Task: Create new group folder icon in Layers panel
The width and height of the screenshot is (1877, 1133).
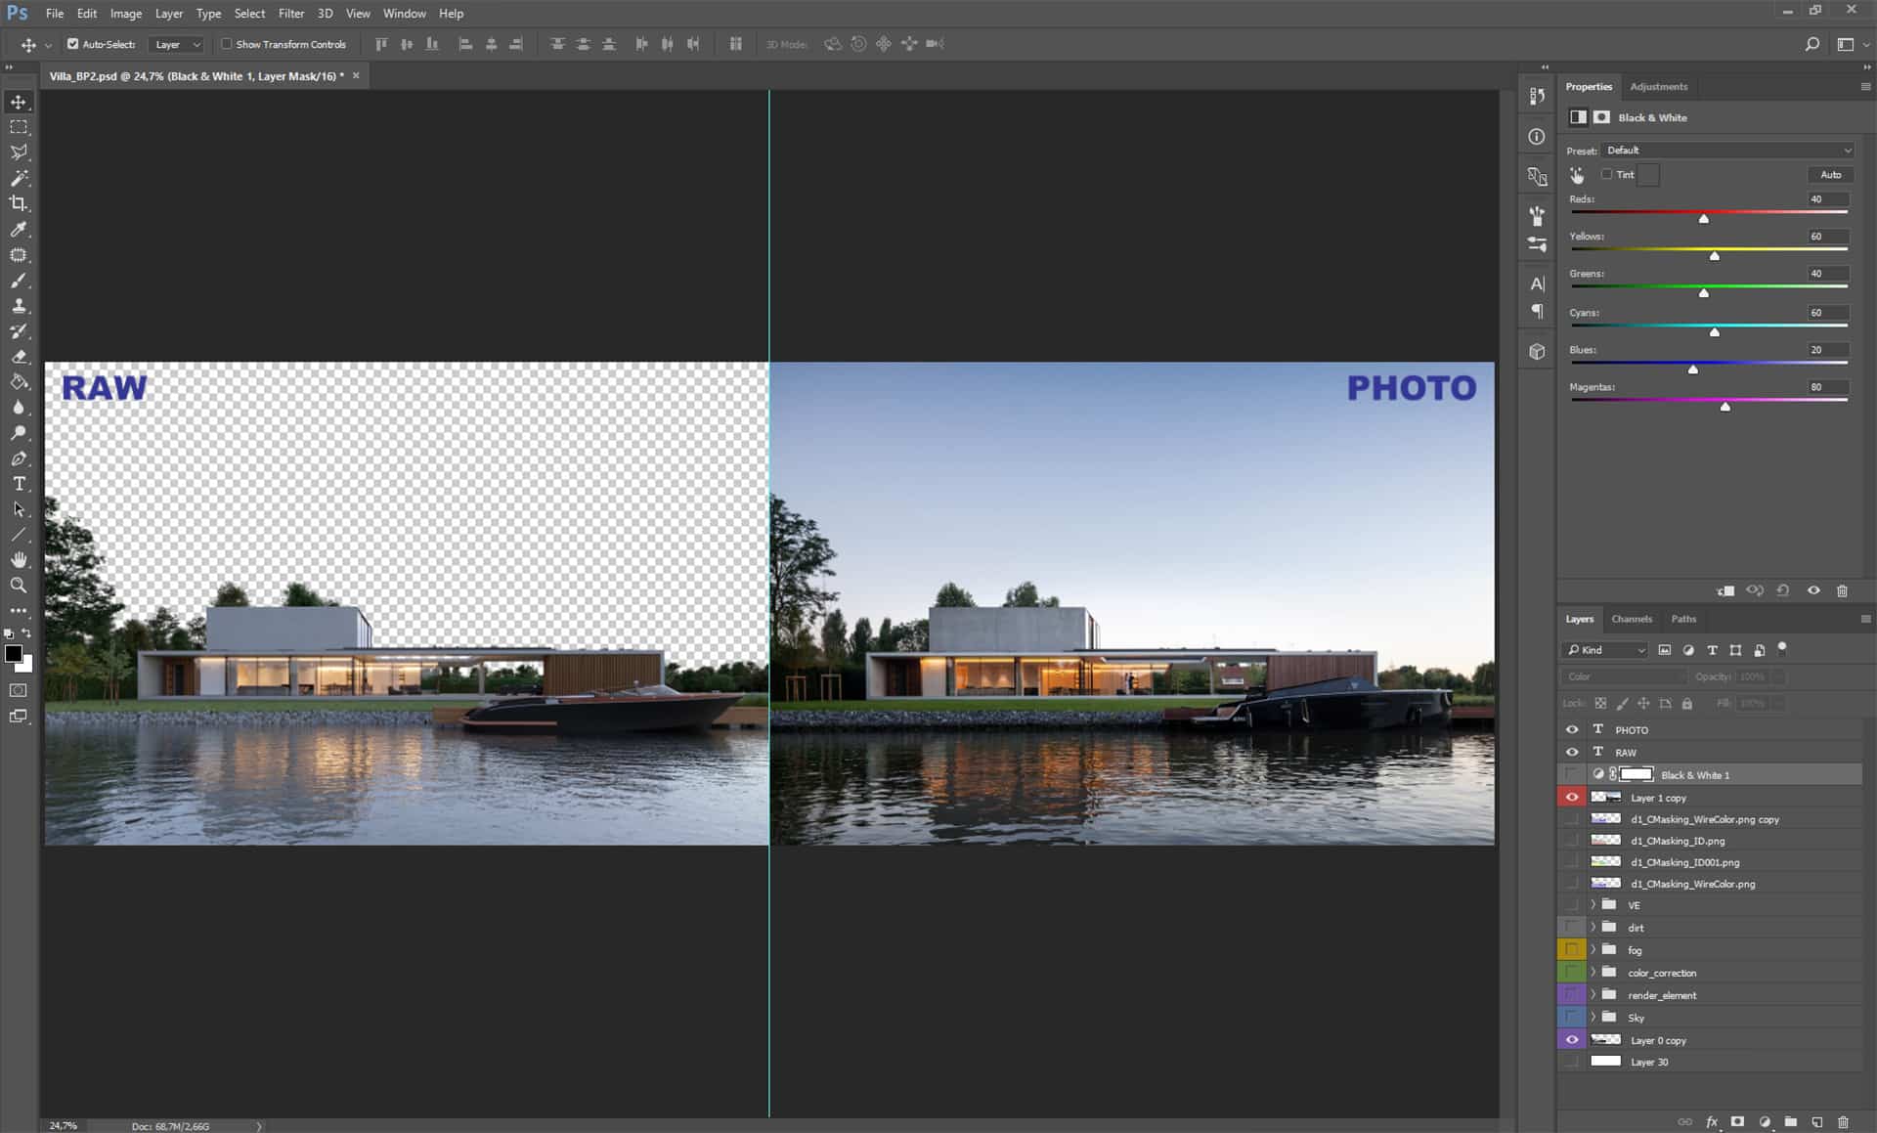Action: coord(1790,1121)
